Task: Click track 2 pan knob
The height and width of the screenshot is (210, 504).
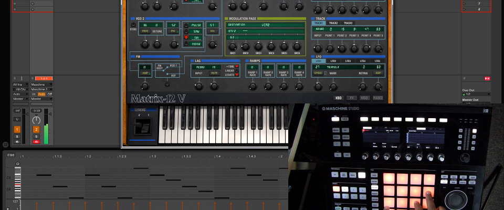Action: [36, 120]
